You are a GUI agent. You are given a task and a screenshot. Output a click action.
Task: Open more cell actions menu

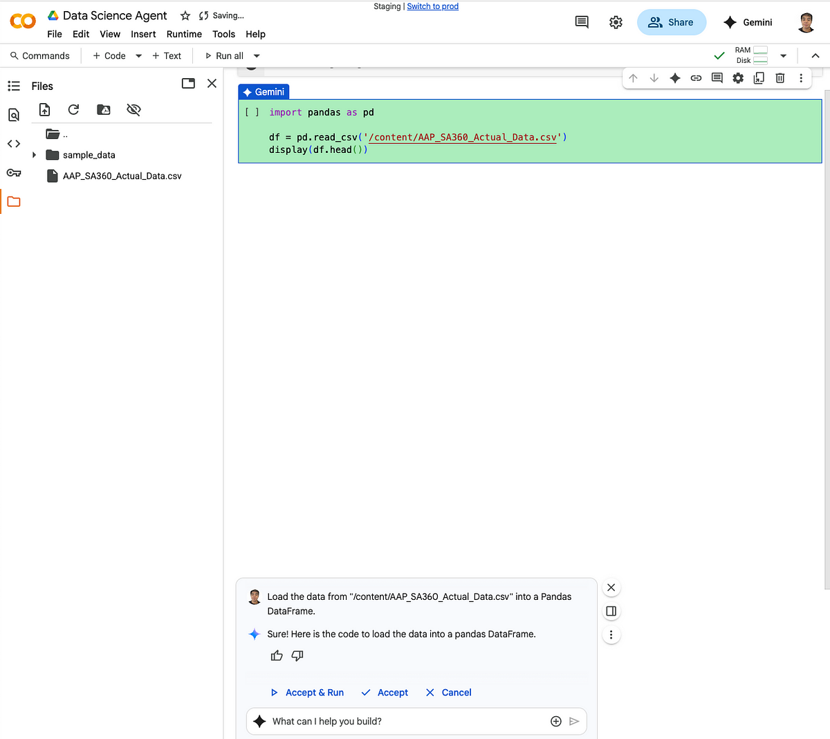click(801, 78)
